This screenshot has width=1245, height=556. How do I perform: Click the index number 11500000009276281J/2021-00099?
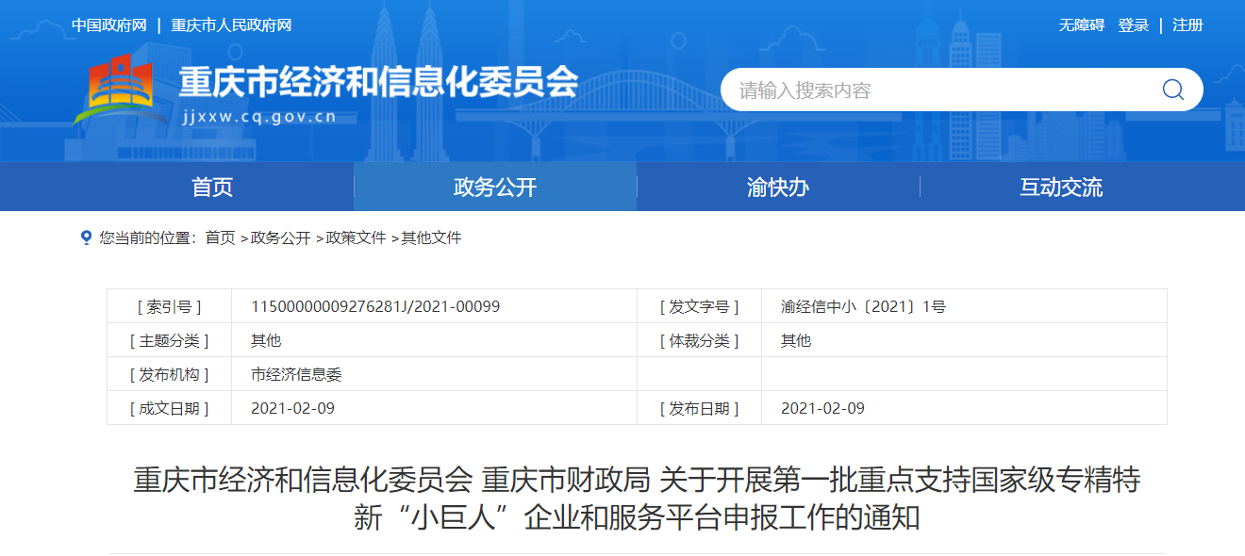[x=375, y=306]
